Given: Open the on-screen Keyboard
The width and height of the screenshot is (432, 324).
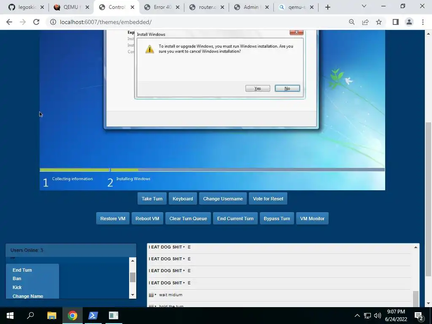Looking at the screenshot, I should (183, 199).
